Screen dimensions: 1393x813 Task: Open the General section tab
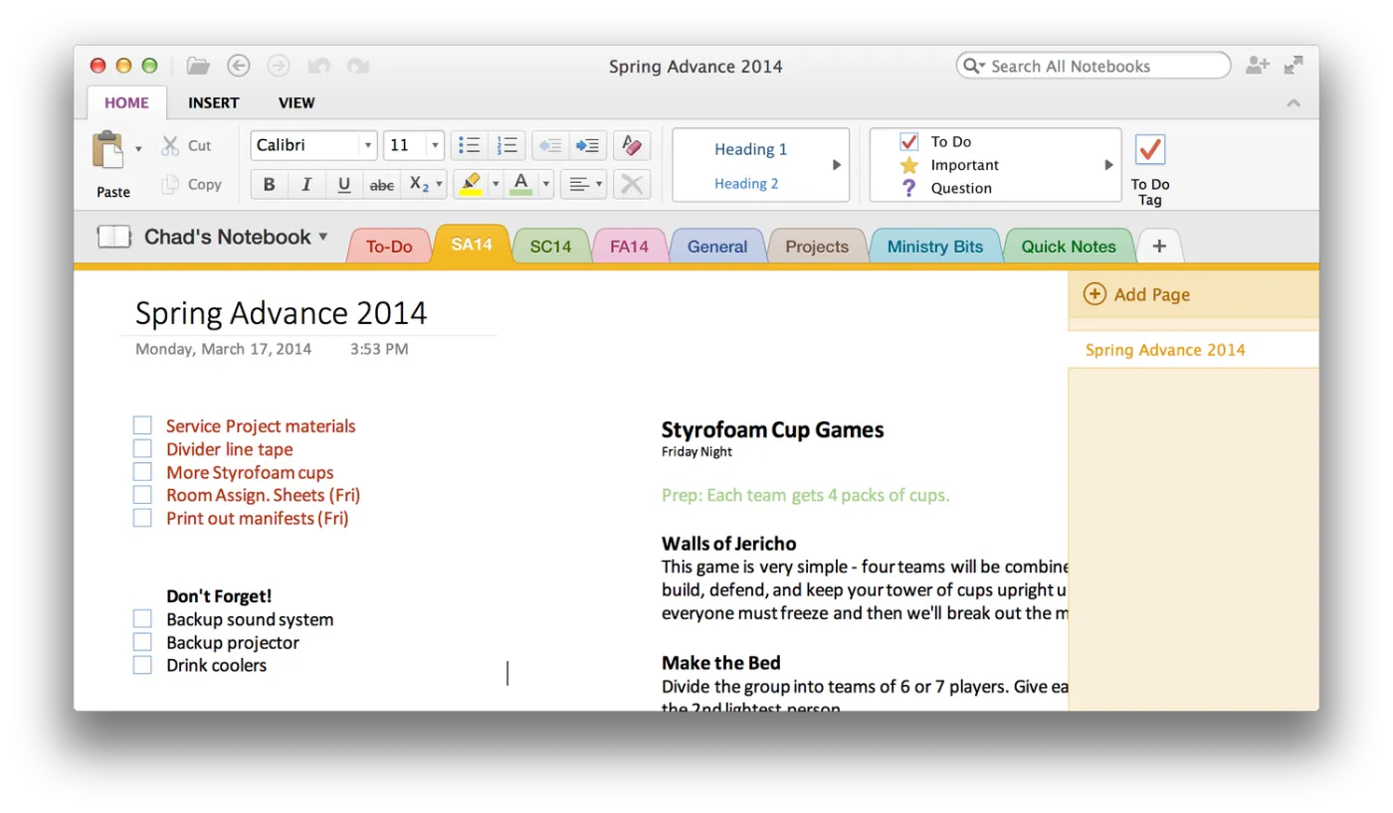coord(717,246)
